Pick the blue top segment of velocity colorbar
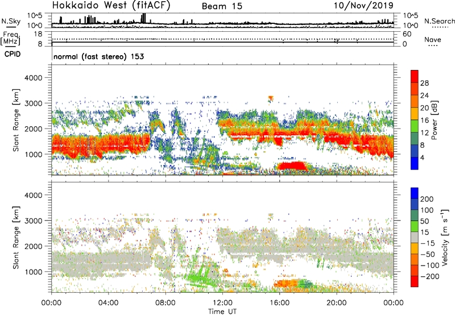Screen dimensions: 455x315 415,193
